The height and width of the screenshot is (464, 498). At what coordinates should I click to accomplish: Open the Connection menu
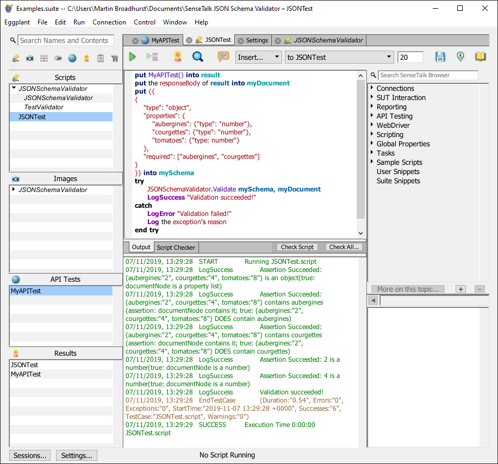[109, 22]
